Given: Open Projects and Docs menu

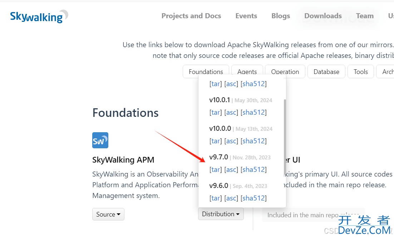Looking at the screenshot, I should 191,16.
